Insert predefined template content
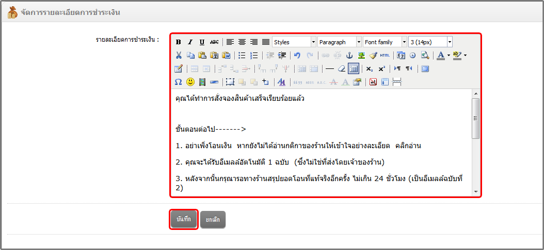544x250 pixels. (385, 82)
